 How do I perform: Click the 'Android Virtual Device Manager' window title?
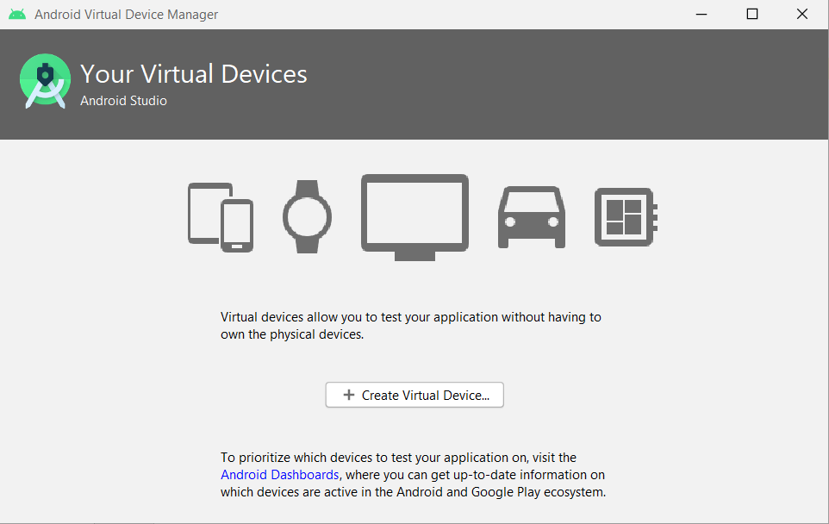click(127, 15)
